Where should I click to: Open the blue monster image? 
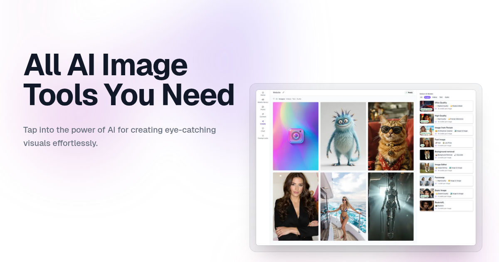(343, 136)
